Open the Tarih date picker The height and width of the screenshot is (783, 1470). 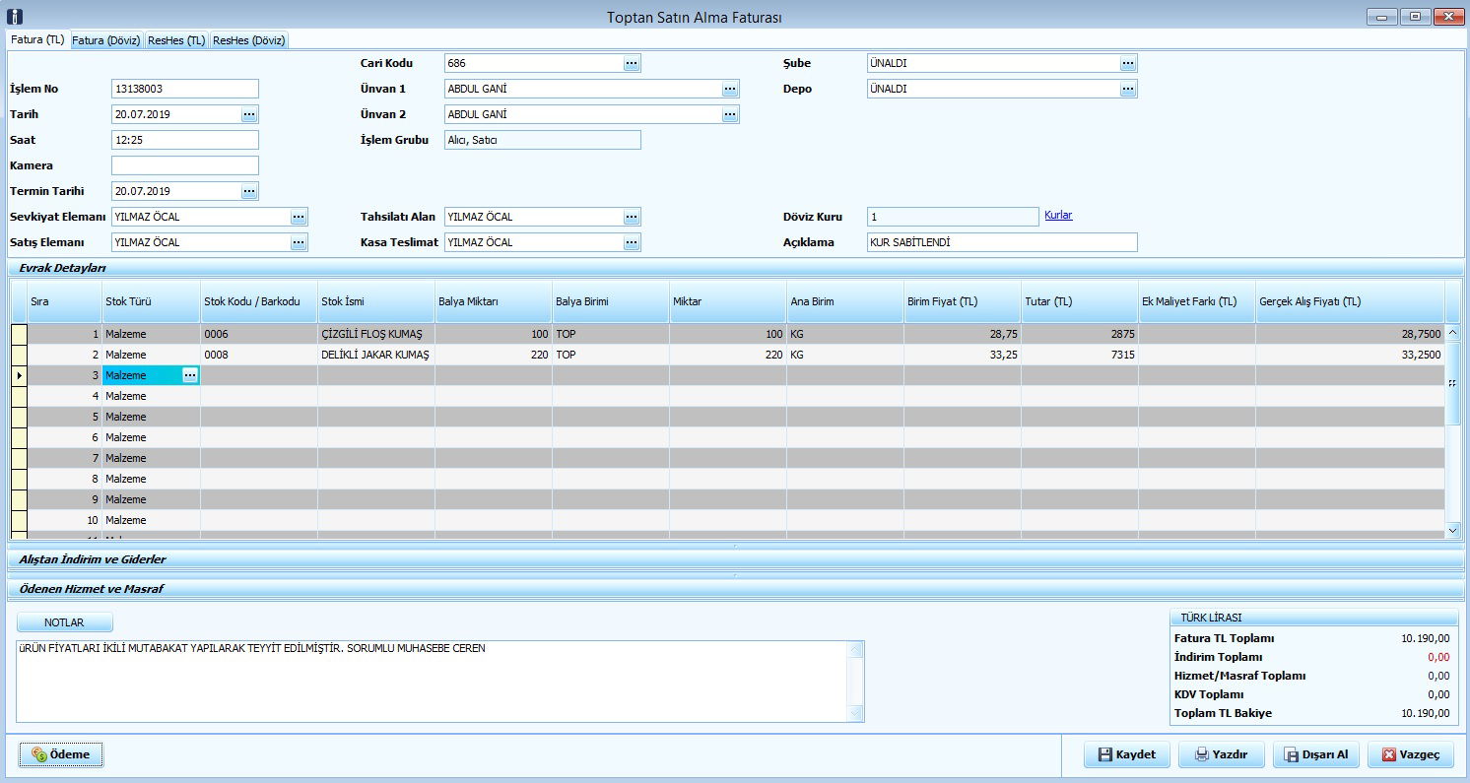point(249,114)
